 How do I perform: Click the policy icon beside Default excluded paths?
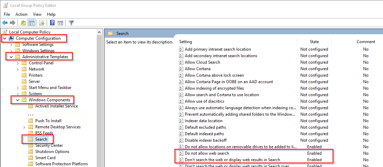(181, 127)
